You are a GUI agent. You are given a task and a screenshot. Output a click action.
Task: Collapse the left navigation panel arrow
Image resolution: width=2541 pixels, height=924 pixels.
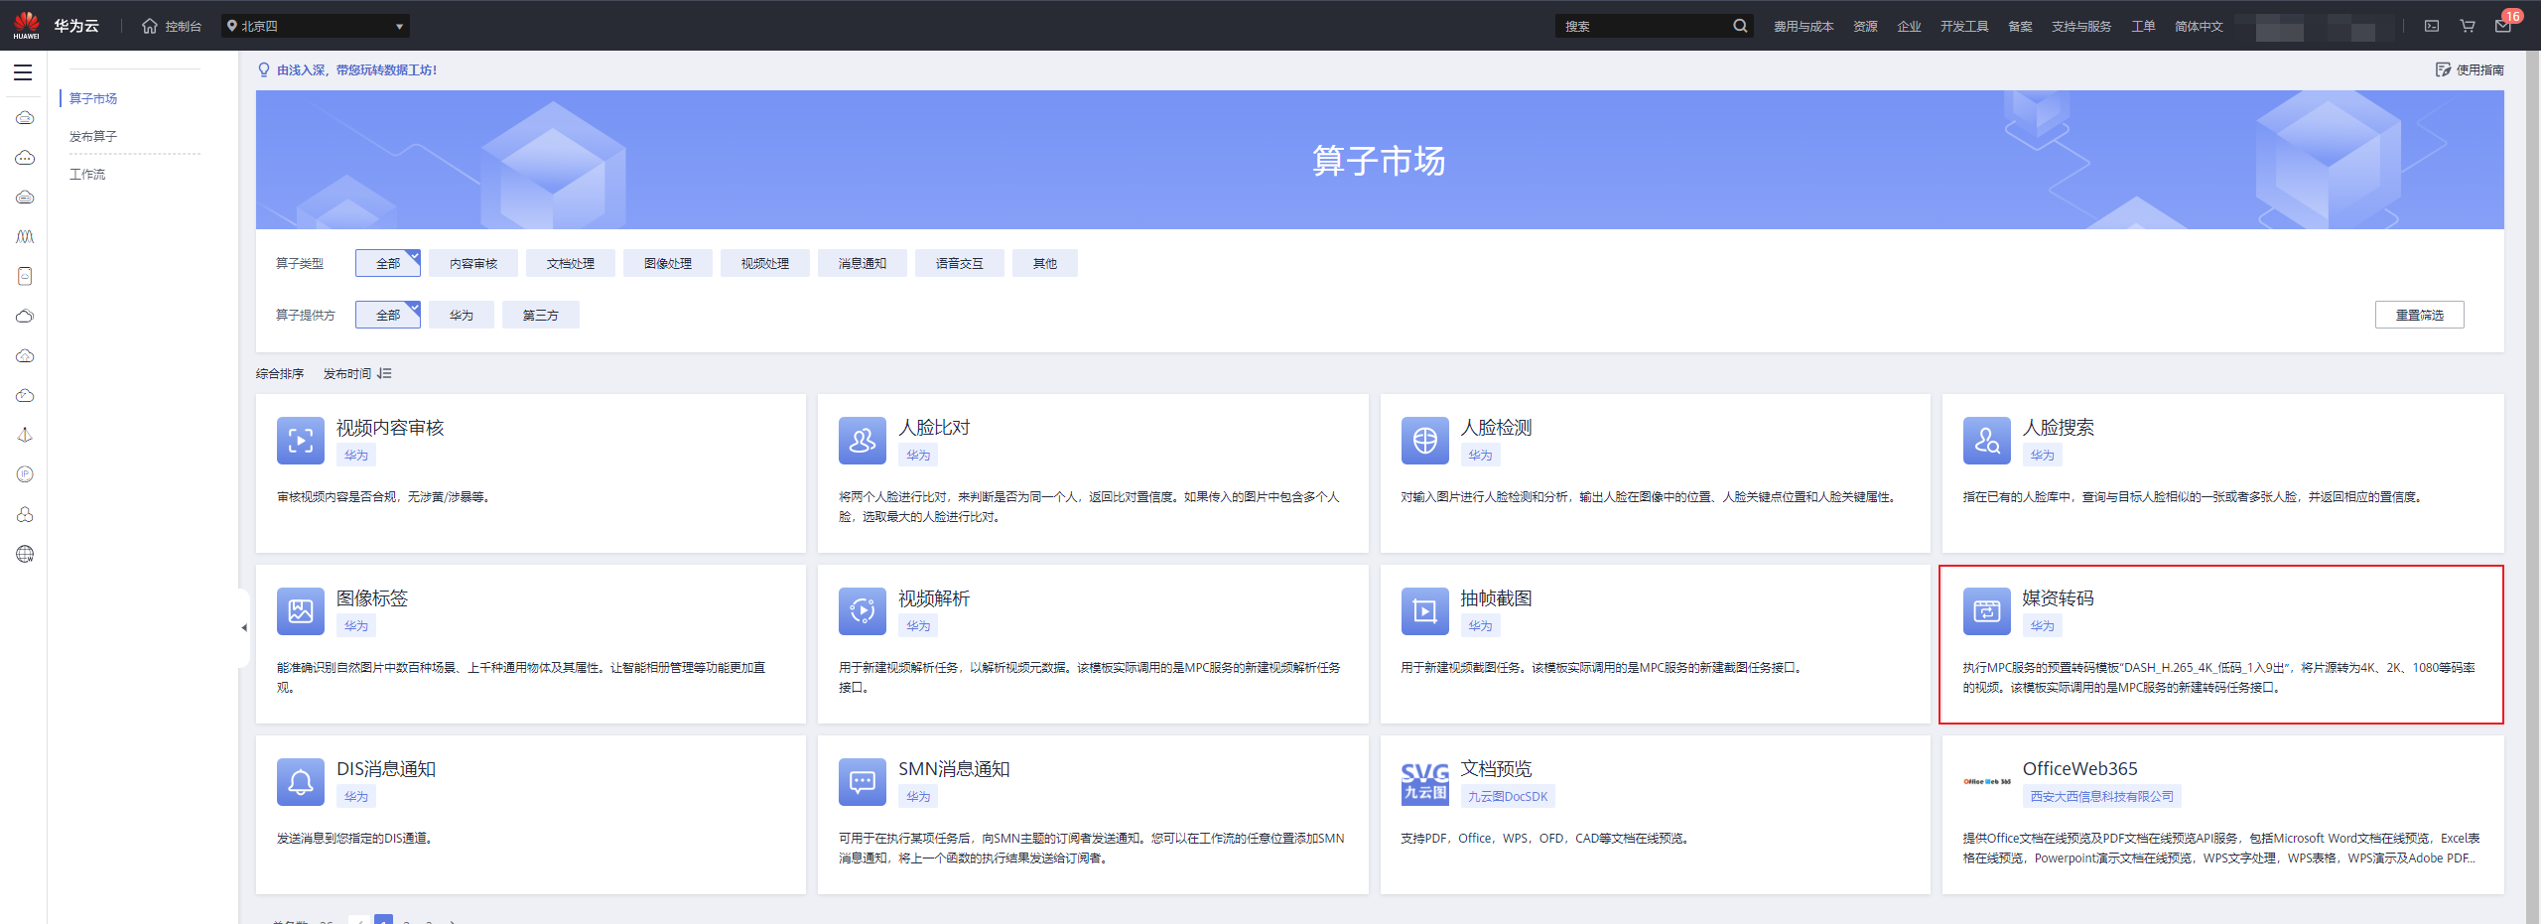244,627
